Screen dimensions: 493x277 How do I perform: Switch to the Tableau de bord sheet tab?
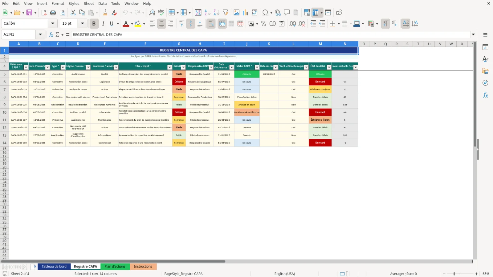(x=54, y=267)
